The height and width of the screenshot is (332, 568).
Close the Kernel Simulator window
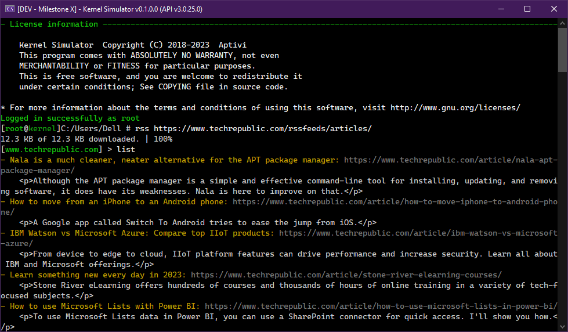click(x=554, y=9)
